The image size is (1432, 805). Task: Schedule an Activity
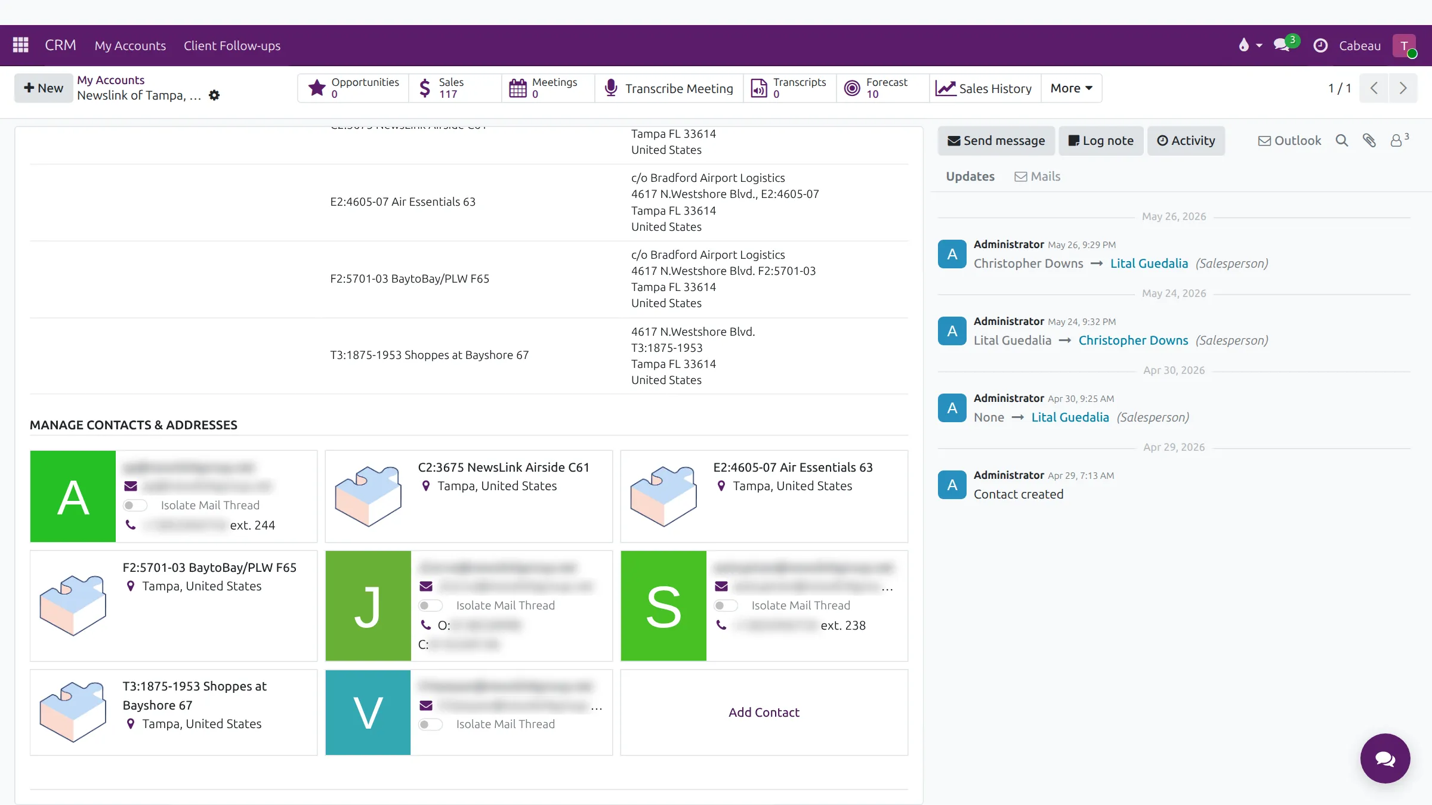[1186, 141]
